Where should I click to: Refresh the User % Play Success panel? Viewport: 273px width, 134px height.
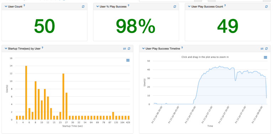175,7
